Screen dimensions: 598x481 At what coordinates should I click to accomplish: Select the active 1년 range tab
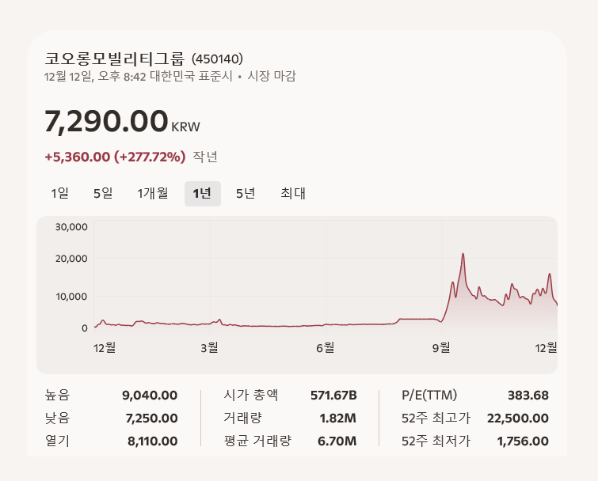tap(203, 194)
